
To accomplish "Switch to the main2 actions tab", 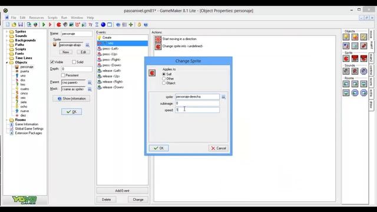I will 371,58.
